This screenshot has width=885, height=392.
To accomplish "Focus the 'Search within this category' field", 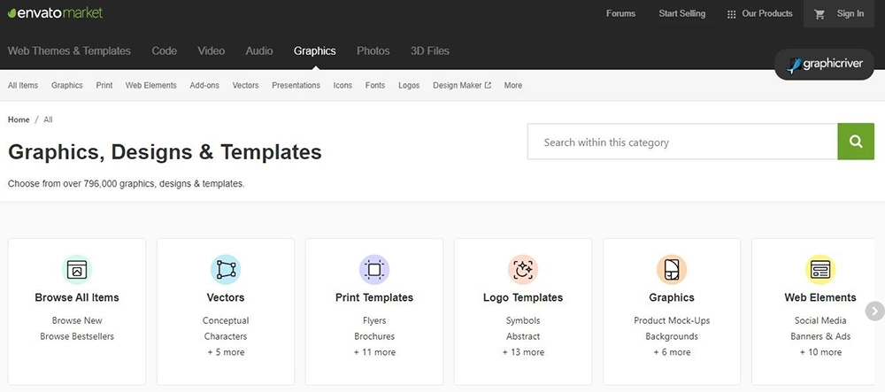I will pyautogui.click(x=682, y=142).
